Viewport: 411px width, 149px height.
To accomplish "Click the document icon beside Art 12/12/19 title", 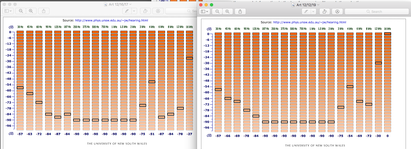I will click(293, 5).
